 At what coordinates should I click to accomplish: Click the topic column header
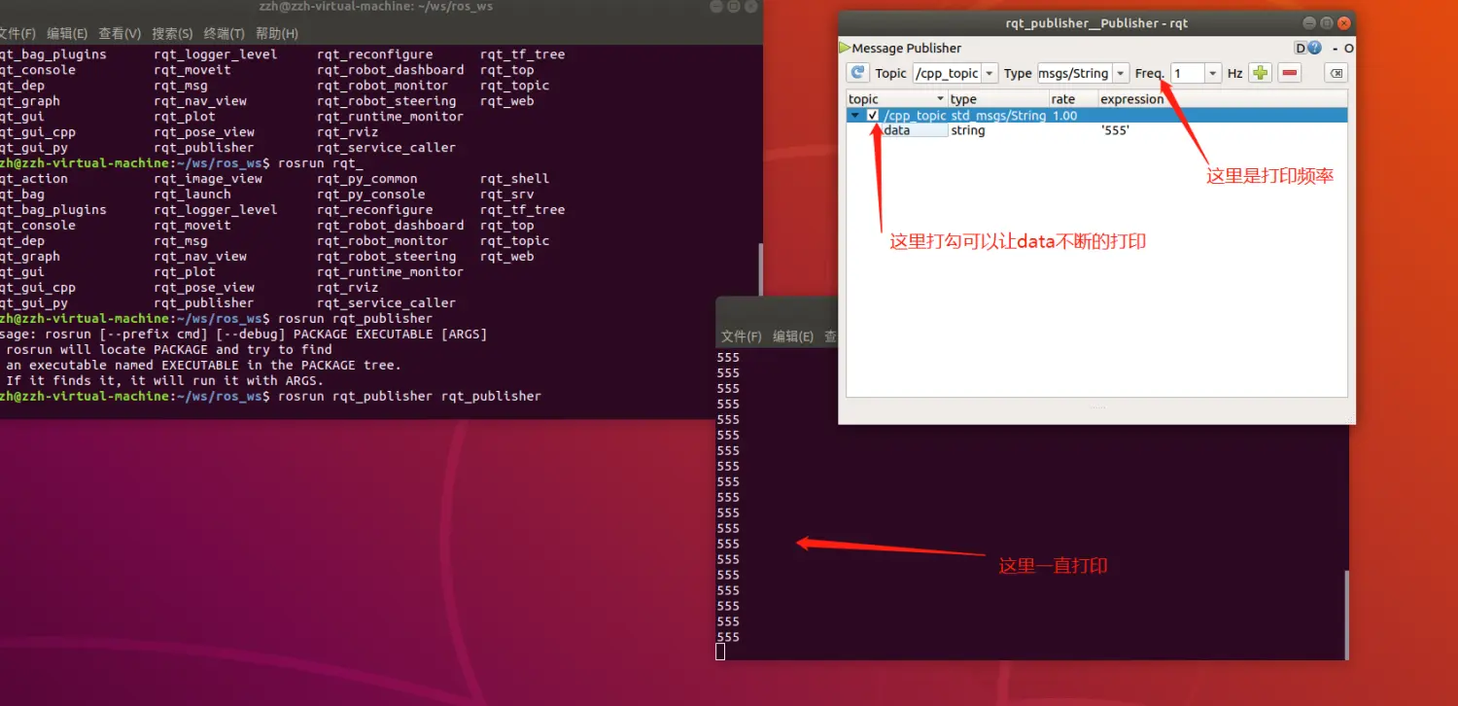pos(897,99)
